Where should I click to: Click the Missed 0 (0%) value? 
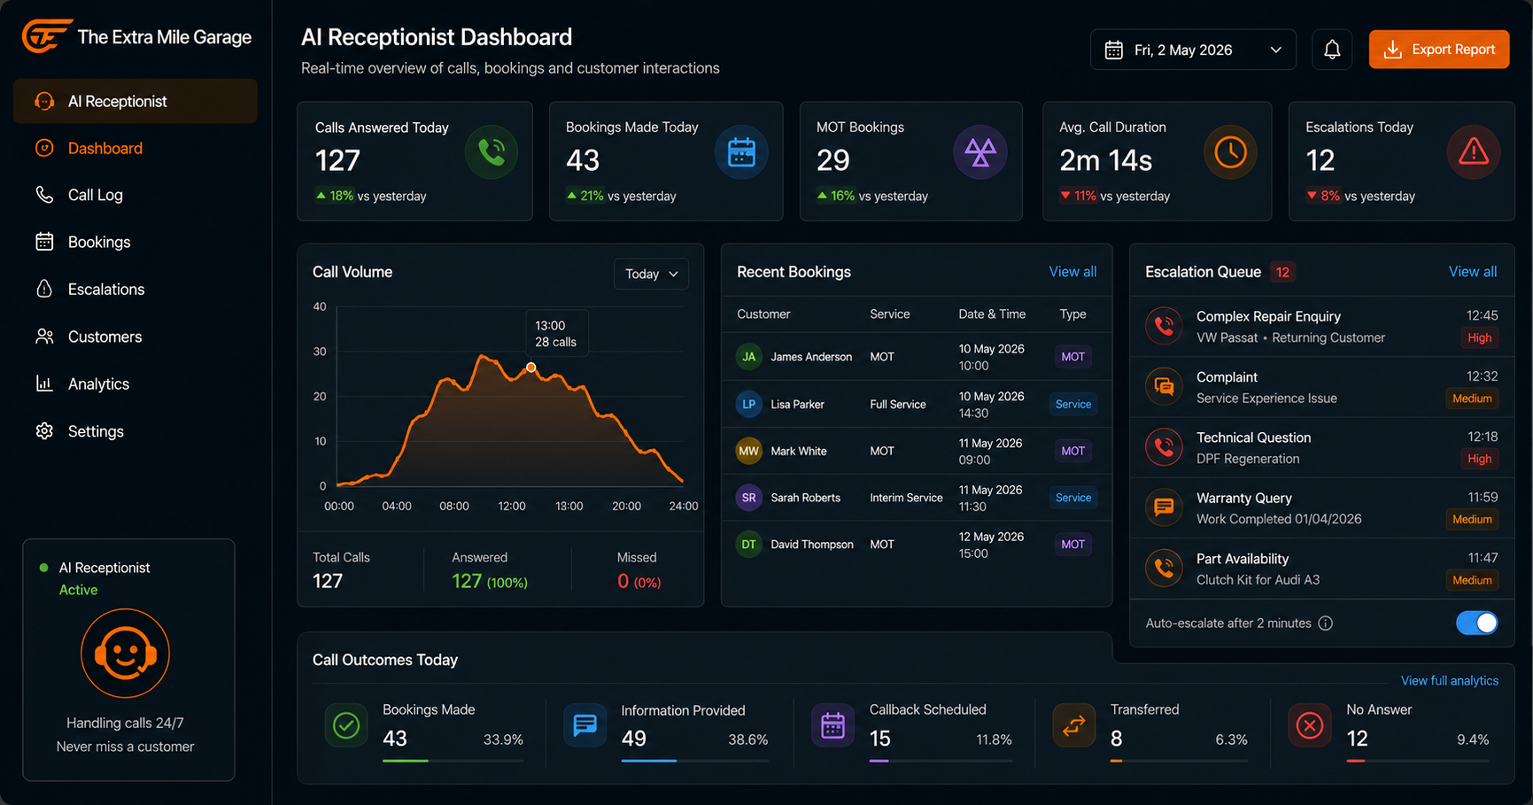[x=639, y=581]
